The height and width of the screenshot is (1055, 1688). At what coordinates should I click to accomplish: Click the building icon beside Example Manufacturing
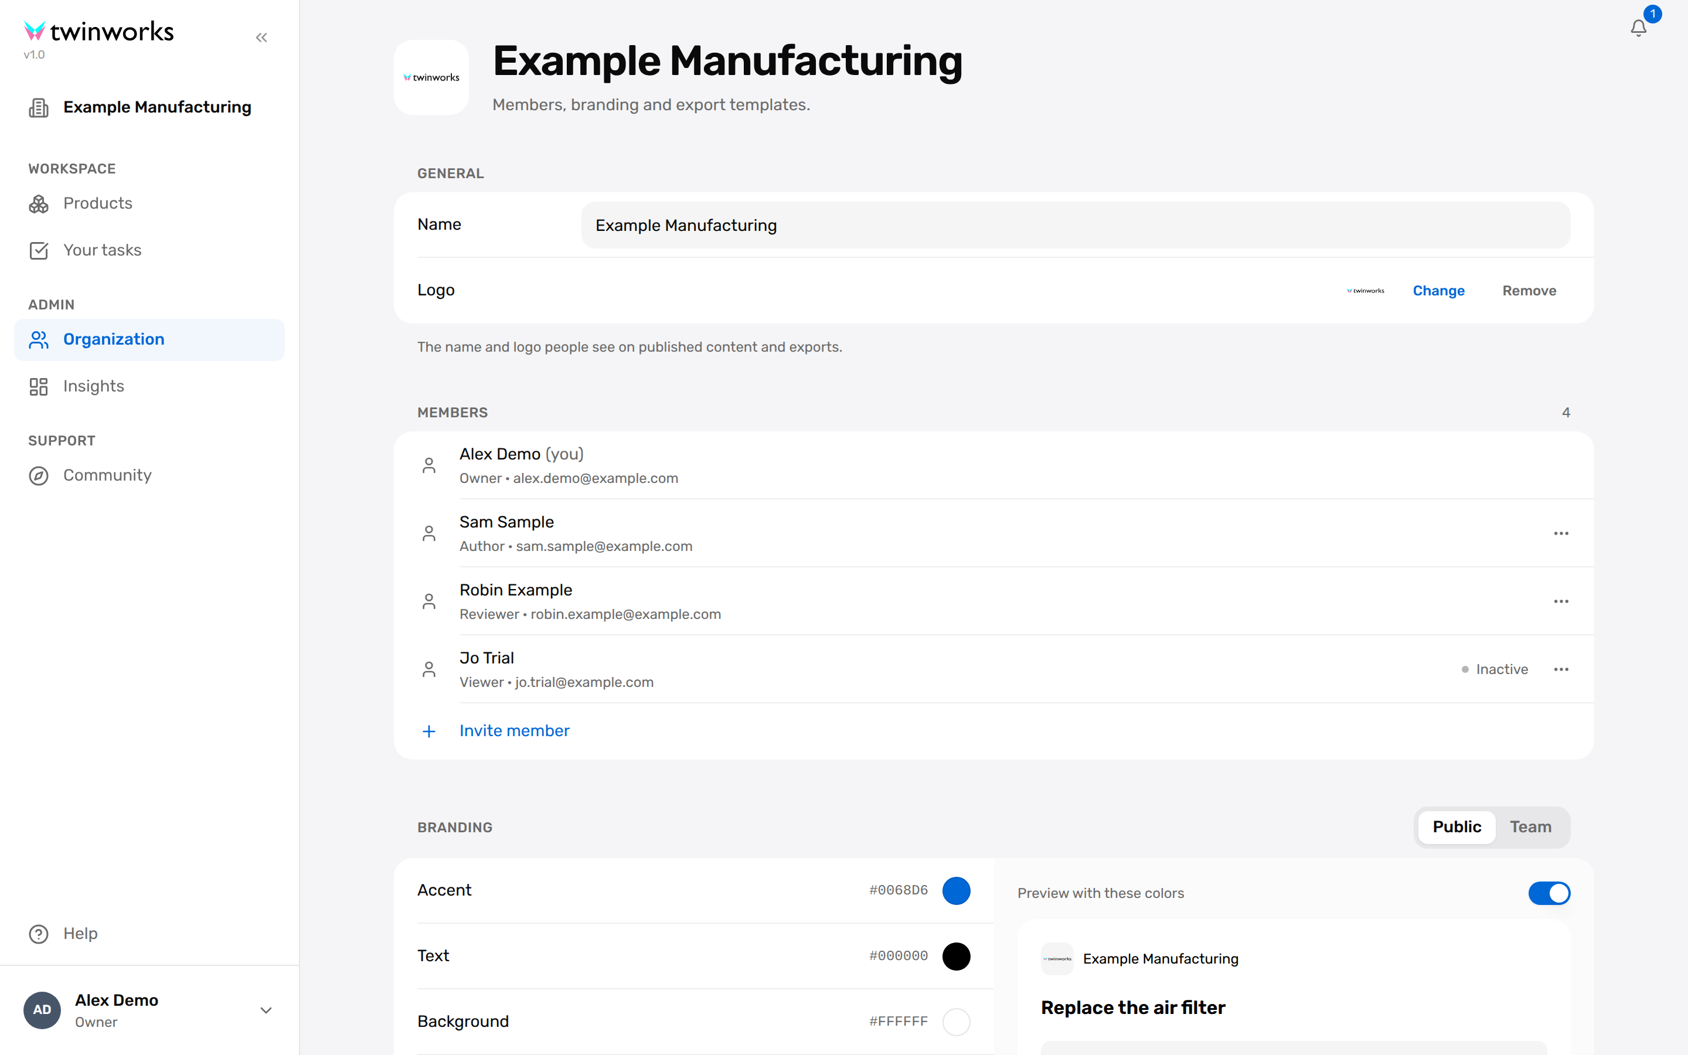pyautogui.click(x=39, y=107)
